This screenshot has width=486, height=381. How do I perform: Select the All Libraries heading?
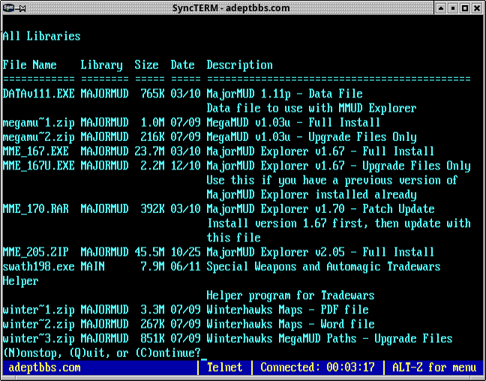[x=41, y=36]
